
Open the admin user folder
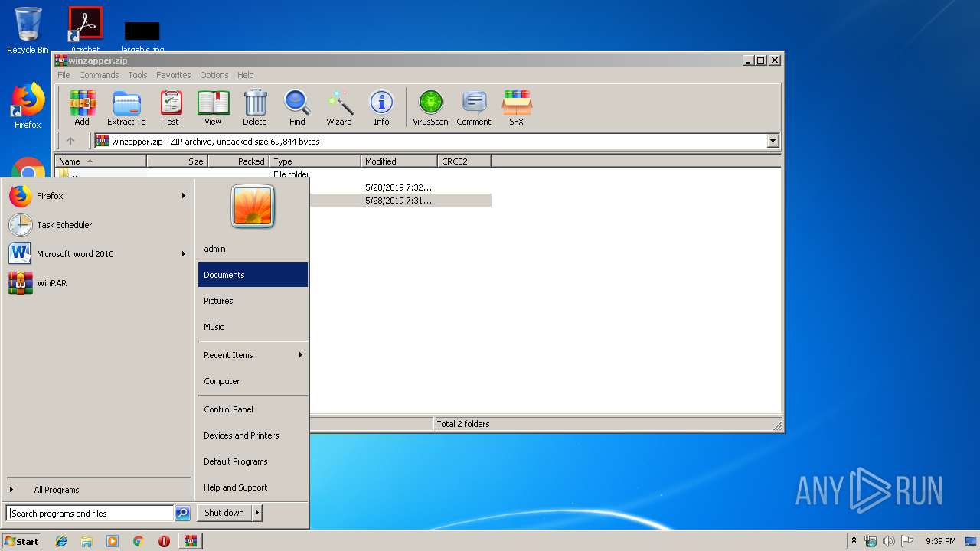[253, 249]
